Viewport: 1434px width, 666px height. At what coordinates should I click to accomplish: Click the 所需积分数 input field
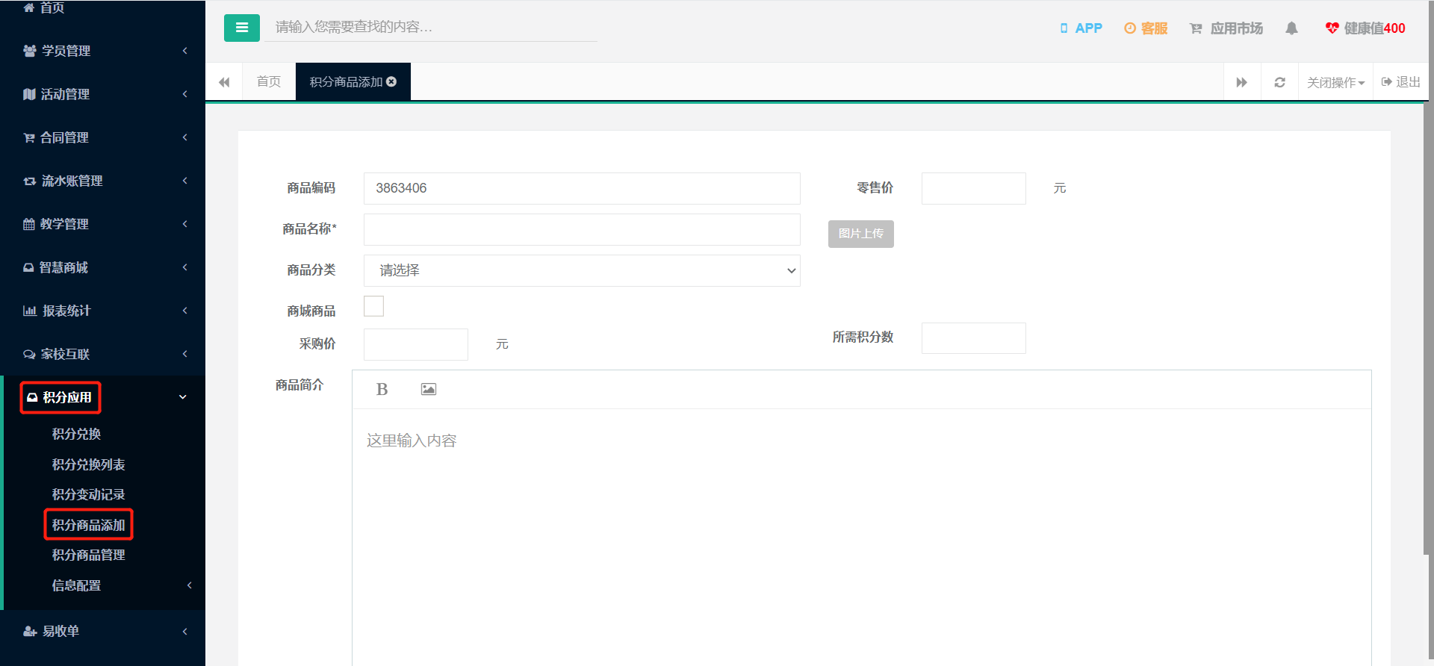tap(974, 338)
